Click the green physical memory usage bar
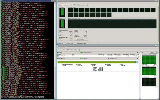This screenshot has height=100, width=160. pos(96,62)
